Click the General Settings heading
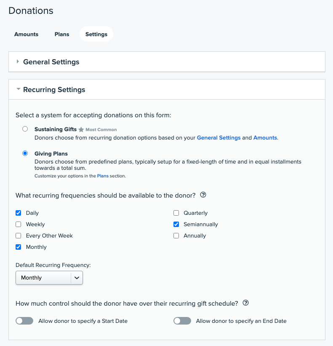333x346 pixels. (x=51, y=62)
